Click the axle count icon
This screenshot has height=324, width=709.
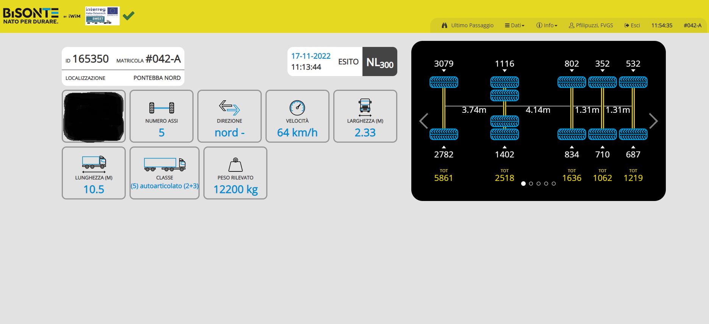(x=161, y=108)
